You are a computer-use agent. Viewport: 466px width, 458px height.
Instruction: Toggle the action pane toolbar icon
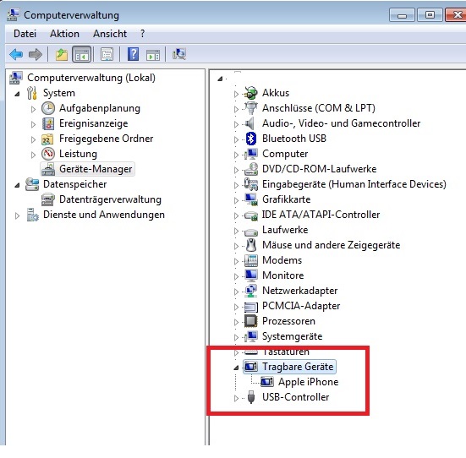tap(153, 55)
